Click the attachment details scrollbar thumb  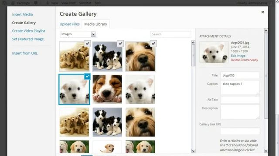[x=266, y=75]
